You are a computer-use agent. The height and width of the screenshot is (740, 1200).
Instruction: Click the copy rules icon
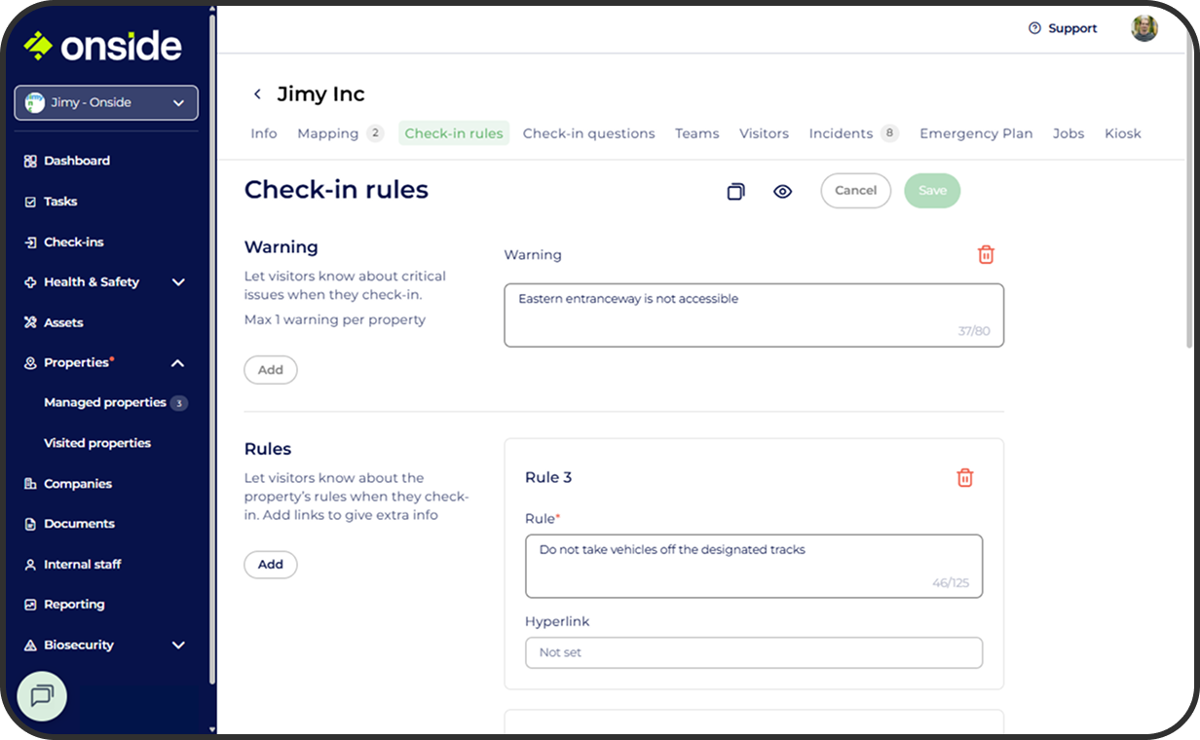coord(736,192)
